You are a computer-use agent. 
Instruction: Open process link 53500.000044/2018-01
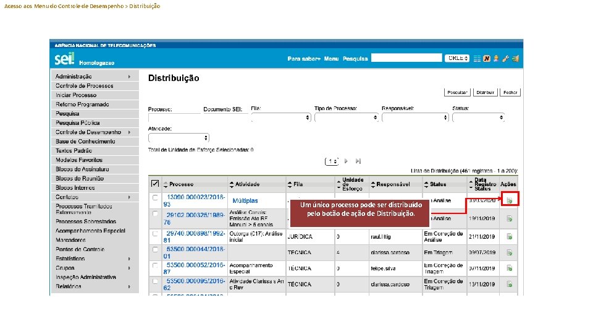click(194, 252)
